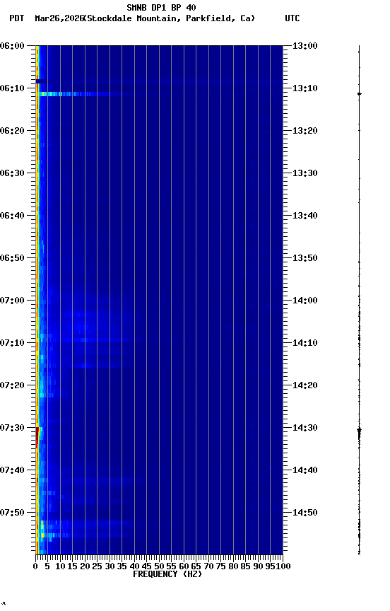Screen dimensions: 390x611
Task: Click the '06:10' PDT time label
Action: (12, 88)
